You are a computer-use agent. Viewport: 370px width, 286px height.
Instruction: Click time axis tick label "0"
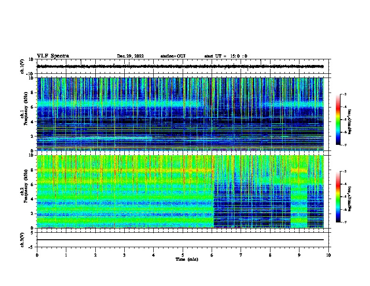tap(37, 255)
